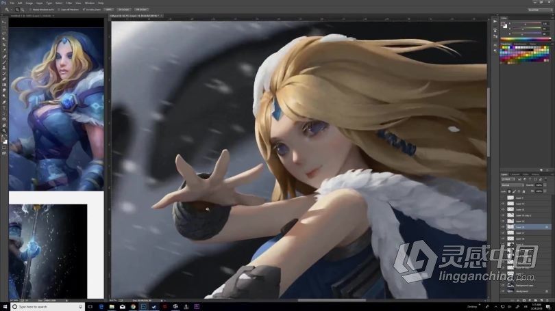Enable Resize Windows to Fit checkbox

click(31, 10)
